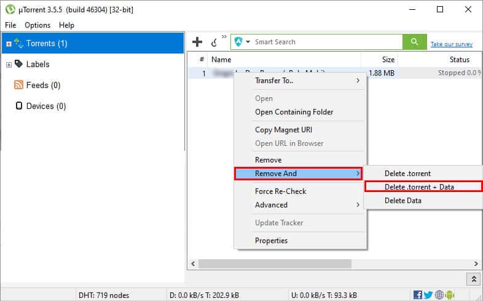Click the RSS Feeds icon
Viewport: 483px width, 301px height.
[x=18, y=84]
